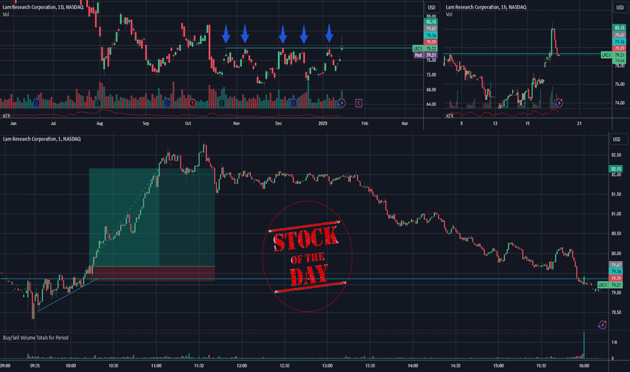Viewport: 630px width, 372px height.
Task: Click the tall closing volume bar near 16:00
Action: (584, 345)
